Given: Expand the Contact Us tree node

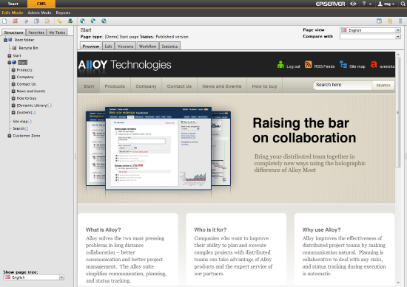Looking at the screenshot, I should click(x=13, y=84).
